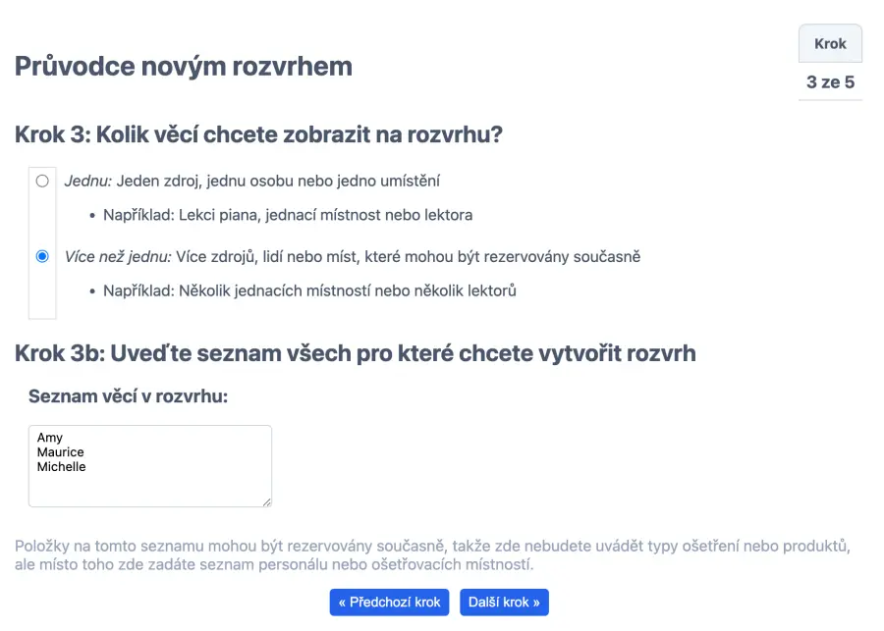The image size is (884, 631).
Task: Place cursor on the "Maurice" line
Action: point(61,452)
